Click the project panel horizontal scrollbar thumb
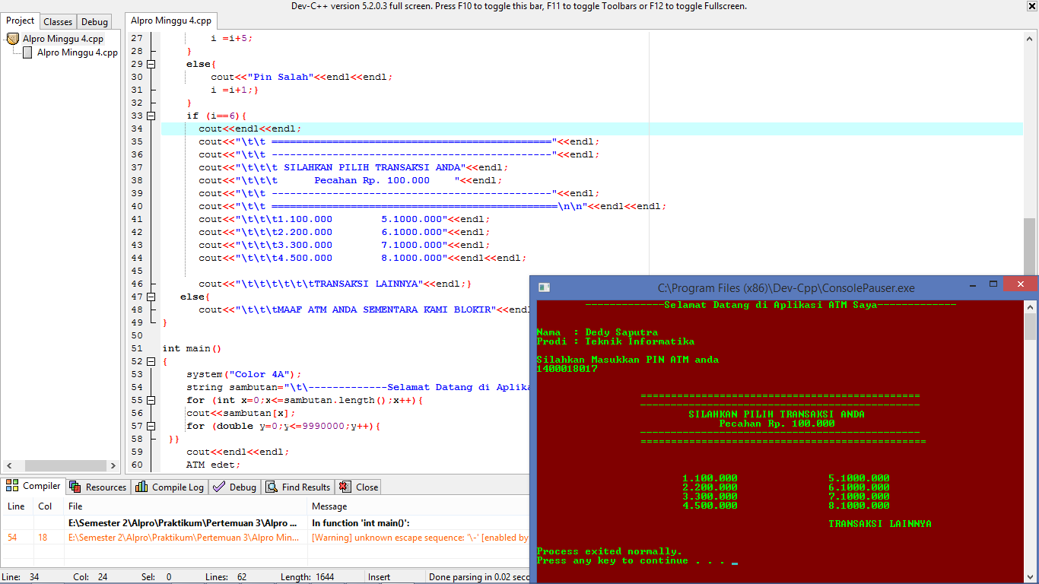Viewport: 1039px width, 584px height. point(64,465)
